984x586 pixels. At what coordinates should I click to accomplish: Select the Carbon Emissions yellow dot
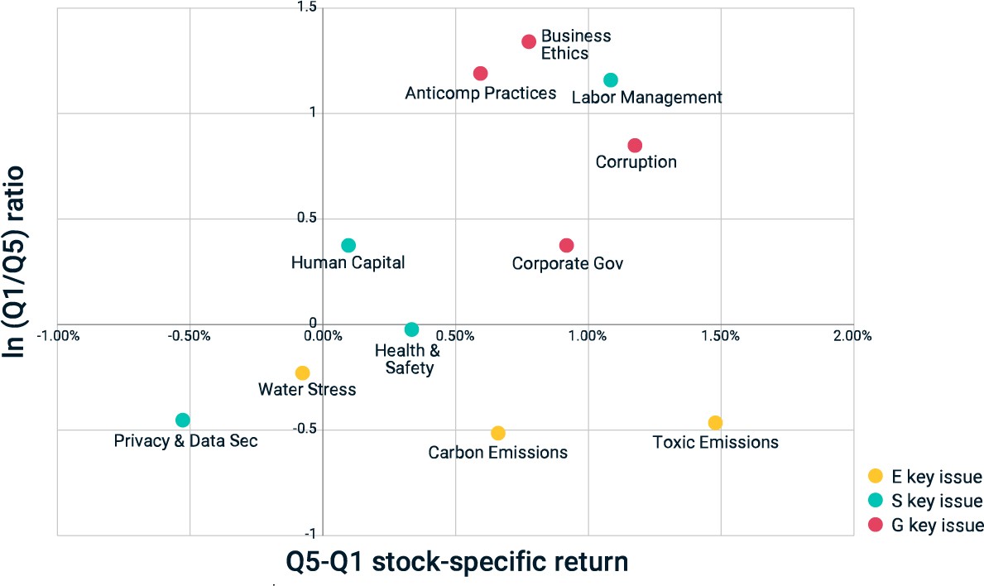(498, 433)
